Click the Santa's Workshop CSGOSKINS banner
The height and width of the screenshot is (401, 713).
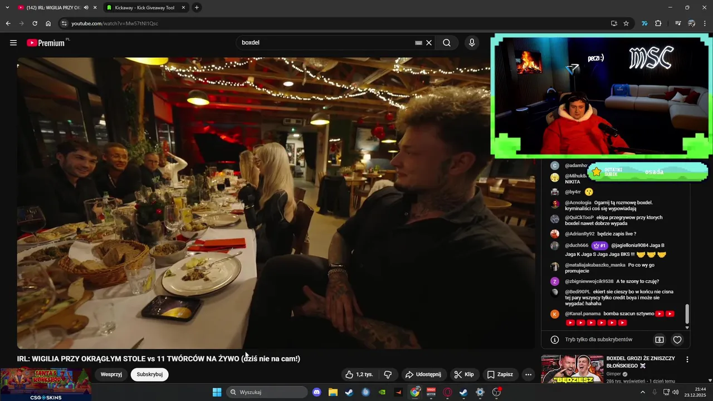[46, 384]
